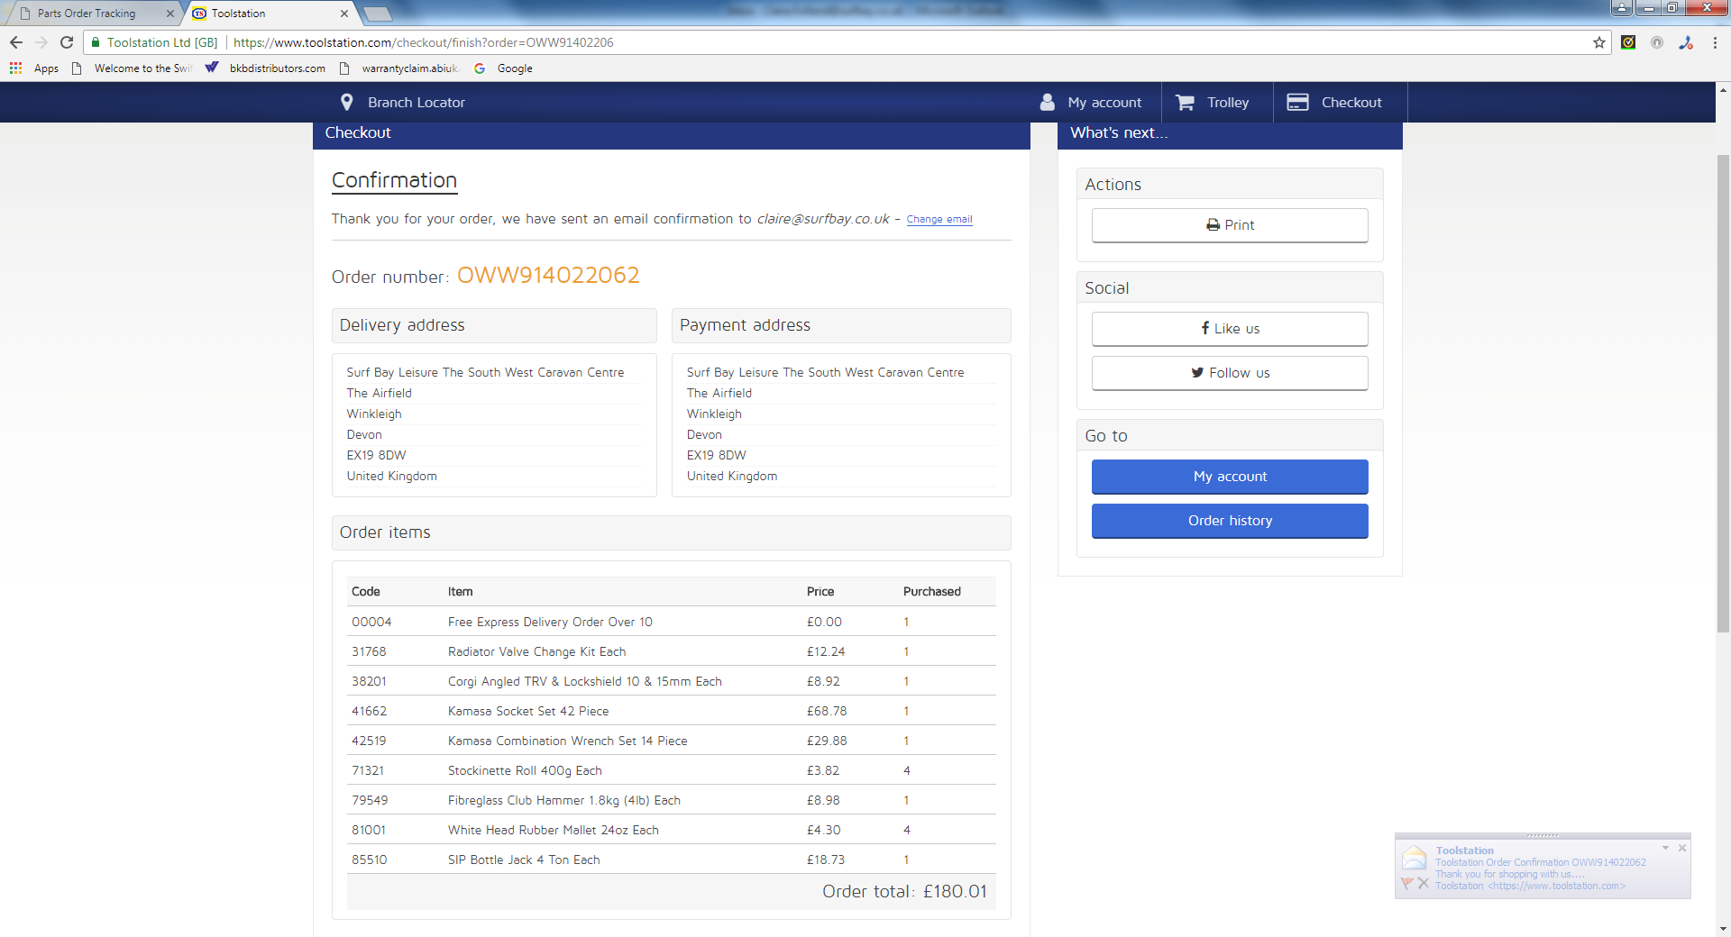
Task: Click the blue phone extension icon
Action: point(1685,42)
